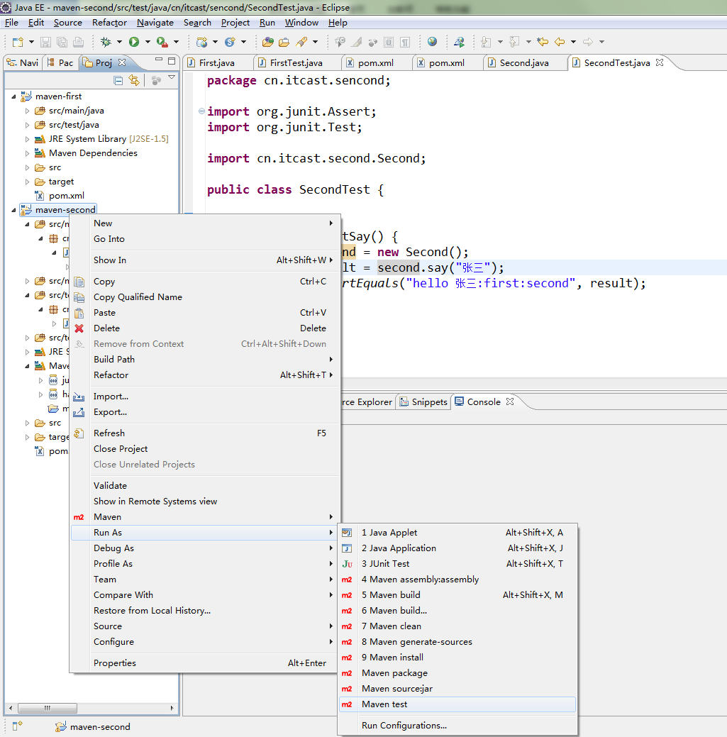The image size is (727, 737).
Task: Select Maven test from Run As submenu
Action: pos(384,704)
